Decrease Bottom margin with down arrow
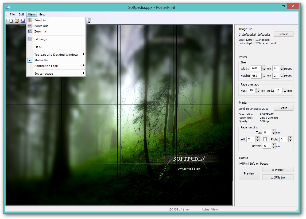306x219 pixels. point(274,147)
